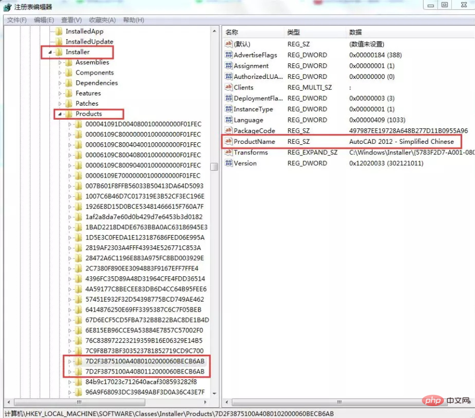Screen dimensions: 475x418
Task: Click the Assignment DWORD value icon
Action: tap(229, 65)
